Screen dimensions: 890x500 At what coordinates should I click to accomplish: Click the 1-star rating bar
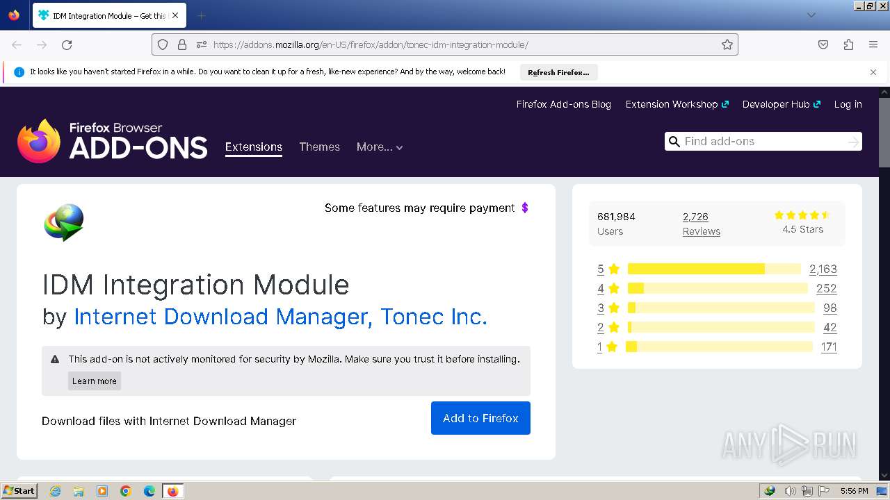pos(719,347)
